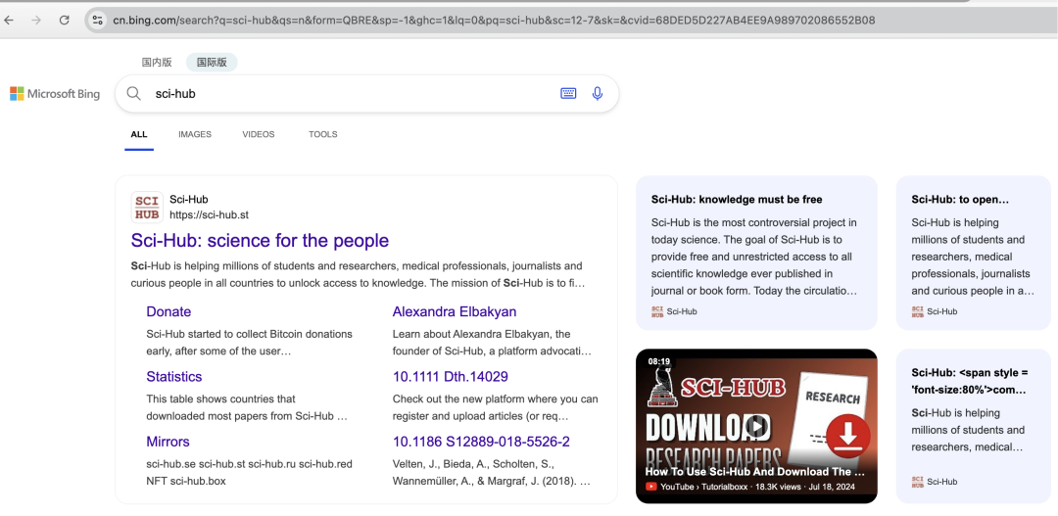
Task: Click the Sci-Hub favicon in main result
Action: 146,207
